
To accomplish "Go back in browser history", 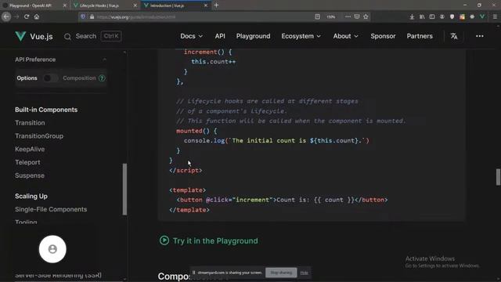I will click(x=6, y=16).
